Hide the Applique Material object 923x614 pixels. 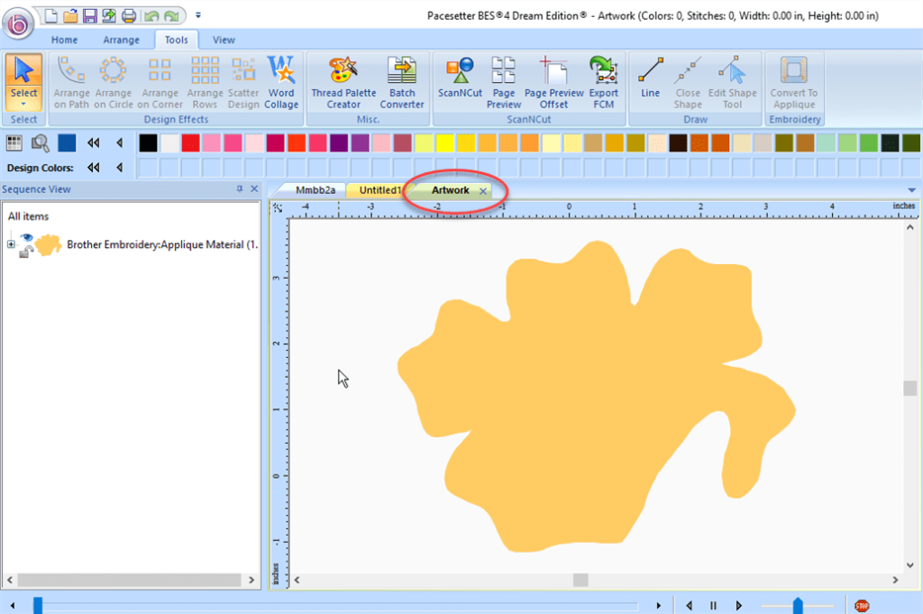pos(26,237)
